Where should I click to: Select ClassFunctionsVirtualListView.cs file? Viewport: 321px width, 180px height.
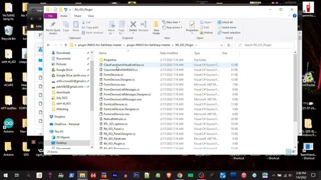169,65
